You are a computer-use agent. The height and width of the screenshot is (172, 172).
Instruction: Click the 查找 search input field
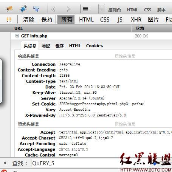point(76,163)
